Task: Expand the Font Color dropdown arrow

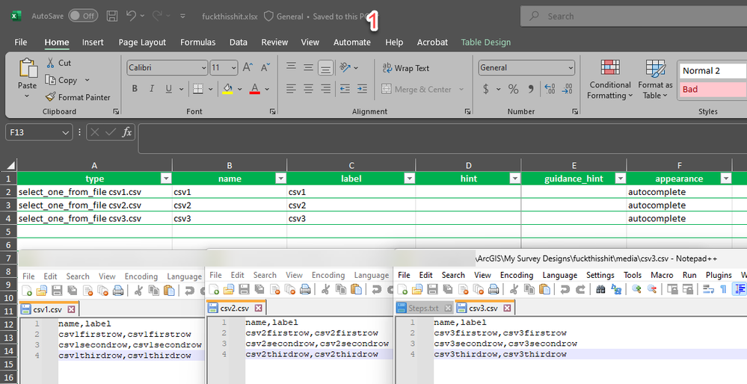Action: tap(267, 89)
